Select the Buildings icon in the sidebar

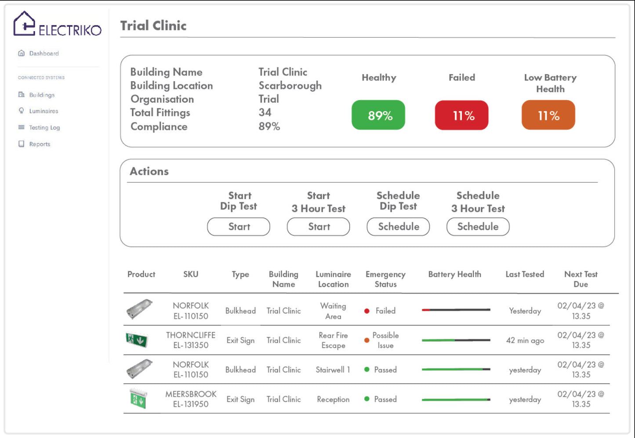(x=22, y=94)
